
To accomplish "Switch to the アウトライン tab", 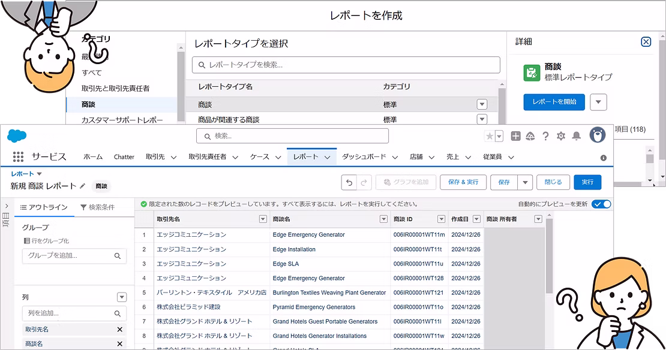I will point(44,207).
